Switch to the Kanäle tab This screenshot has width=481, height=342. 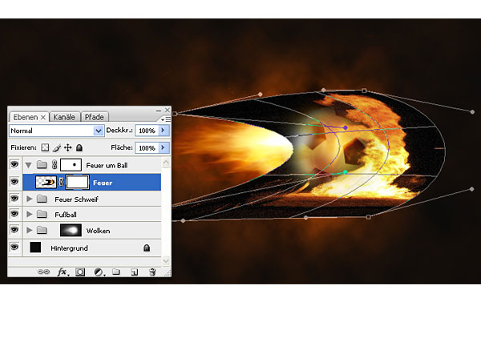pyautogui.click(x=64, y=117)
